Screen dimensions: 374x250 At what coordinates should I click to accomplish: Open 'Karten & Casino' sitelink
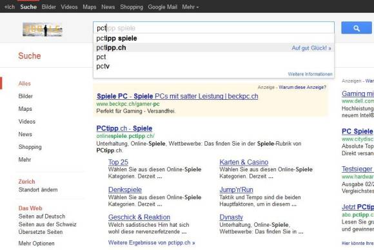[244, 162]
